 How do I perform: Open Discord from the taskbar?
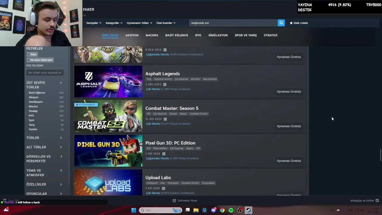(213, 210)
